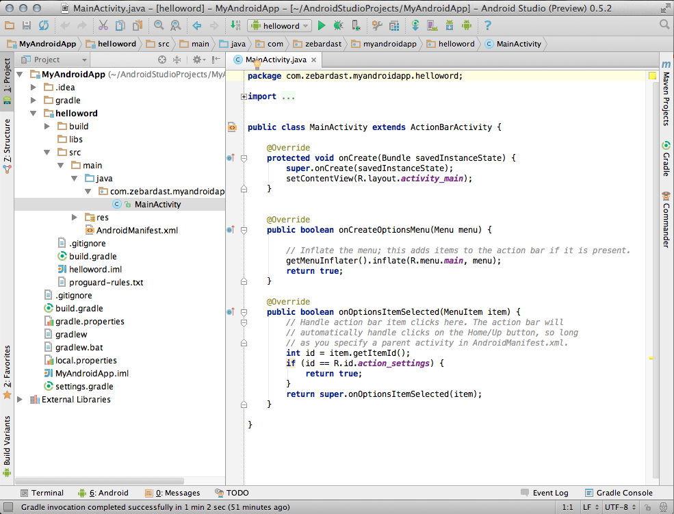Click the override gutter marker beside onCreate
The image size is (674, 514).
231,157
